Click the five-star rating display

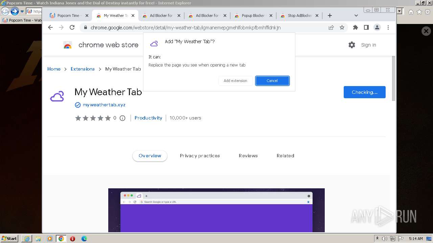93,118
